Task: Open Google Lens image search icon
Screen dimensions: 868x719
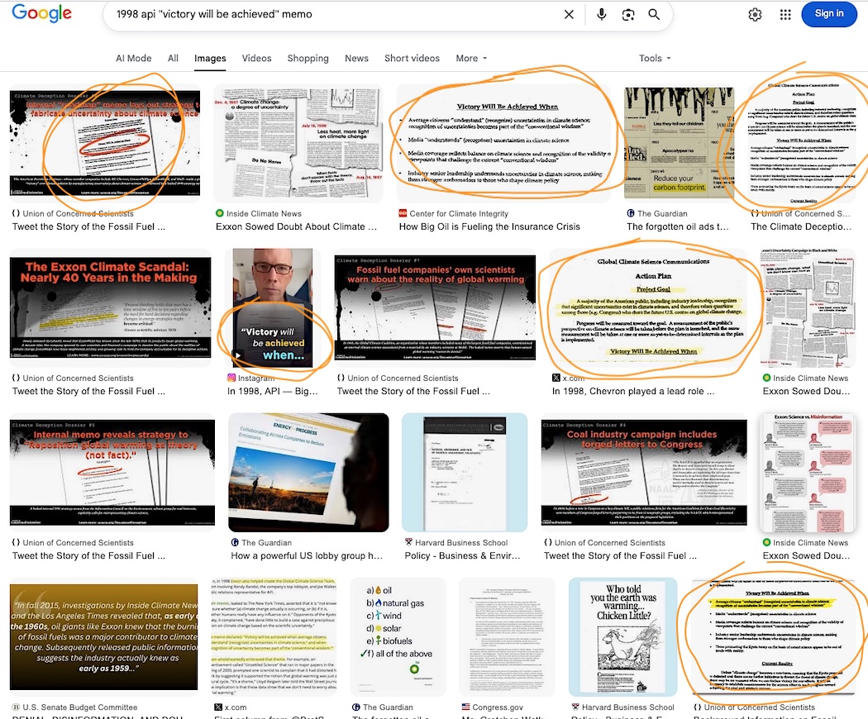Action: (628, 15)
